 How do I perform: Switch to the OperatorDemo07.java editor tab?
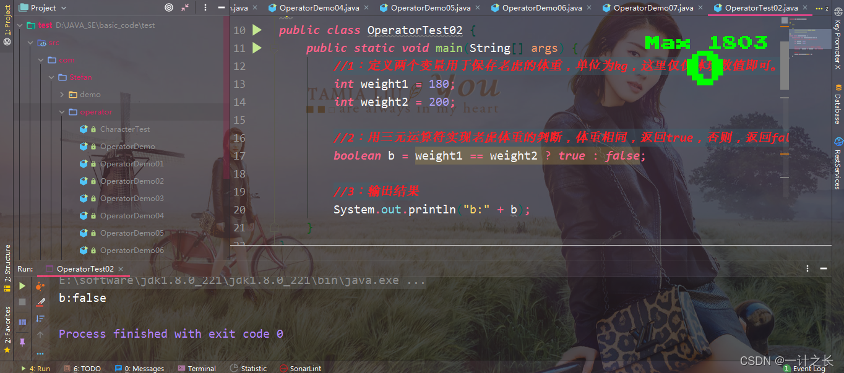tap(652, 7)
